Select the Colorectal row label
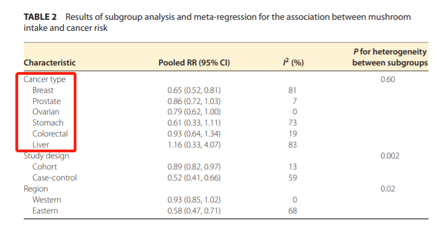Screen dimensions: 441x237 50,134
